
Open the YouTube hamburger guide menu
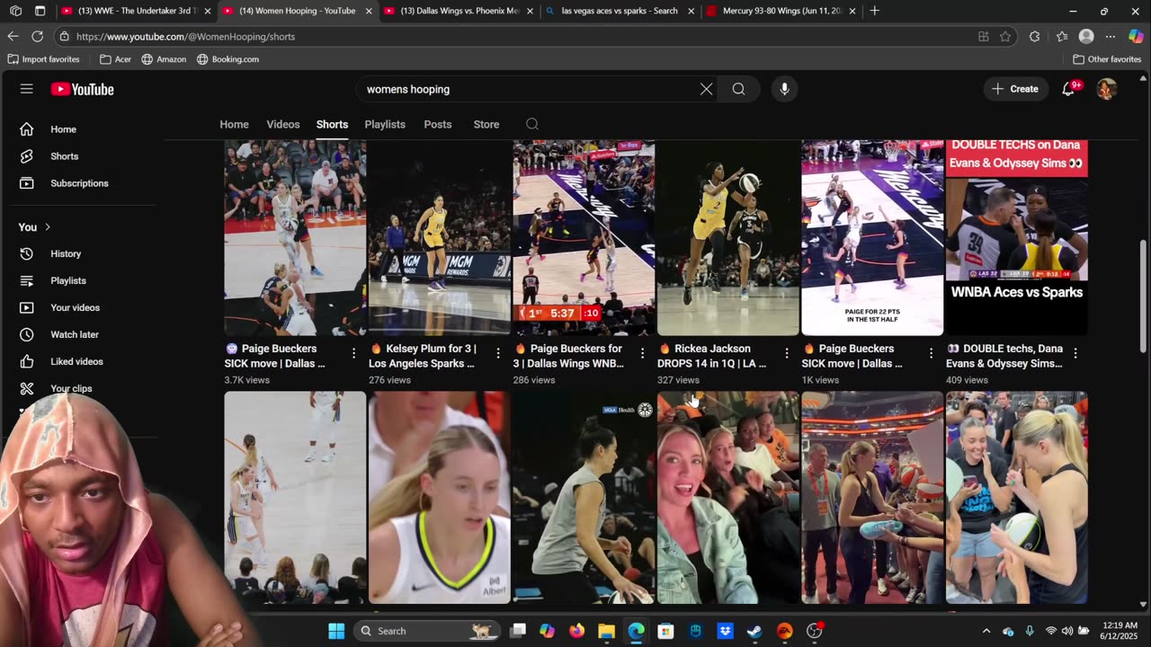pyautogui.click(x=27, y=89)
